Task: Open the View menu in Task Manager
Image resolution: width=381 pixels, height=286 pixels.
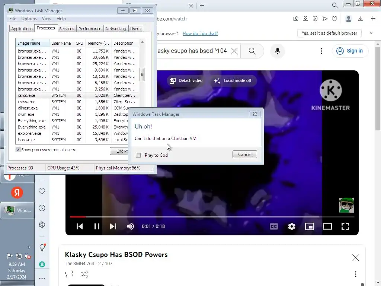Action: tap(47, 19)
